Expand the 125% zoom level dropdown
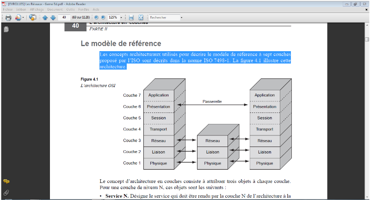The width and height of the screenshot is (370, 200). 122,18
